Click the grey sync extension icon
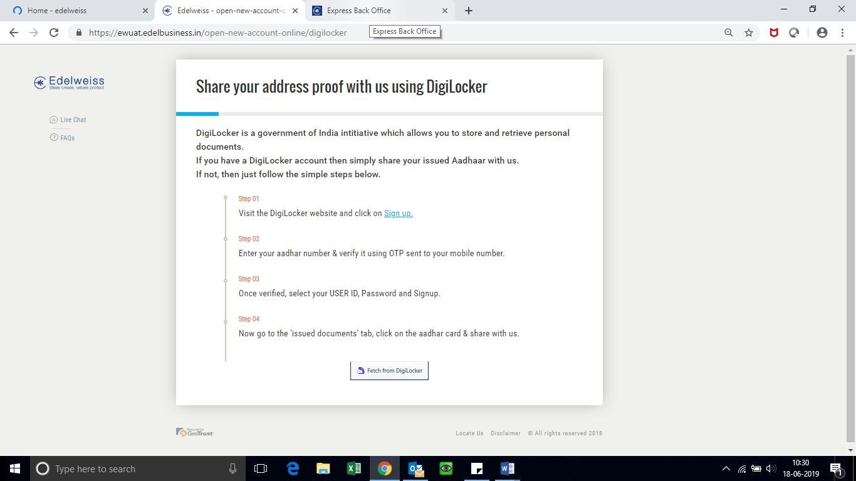This screenshot has height=481, width=856. pos(794,33)
